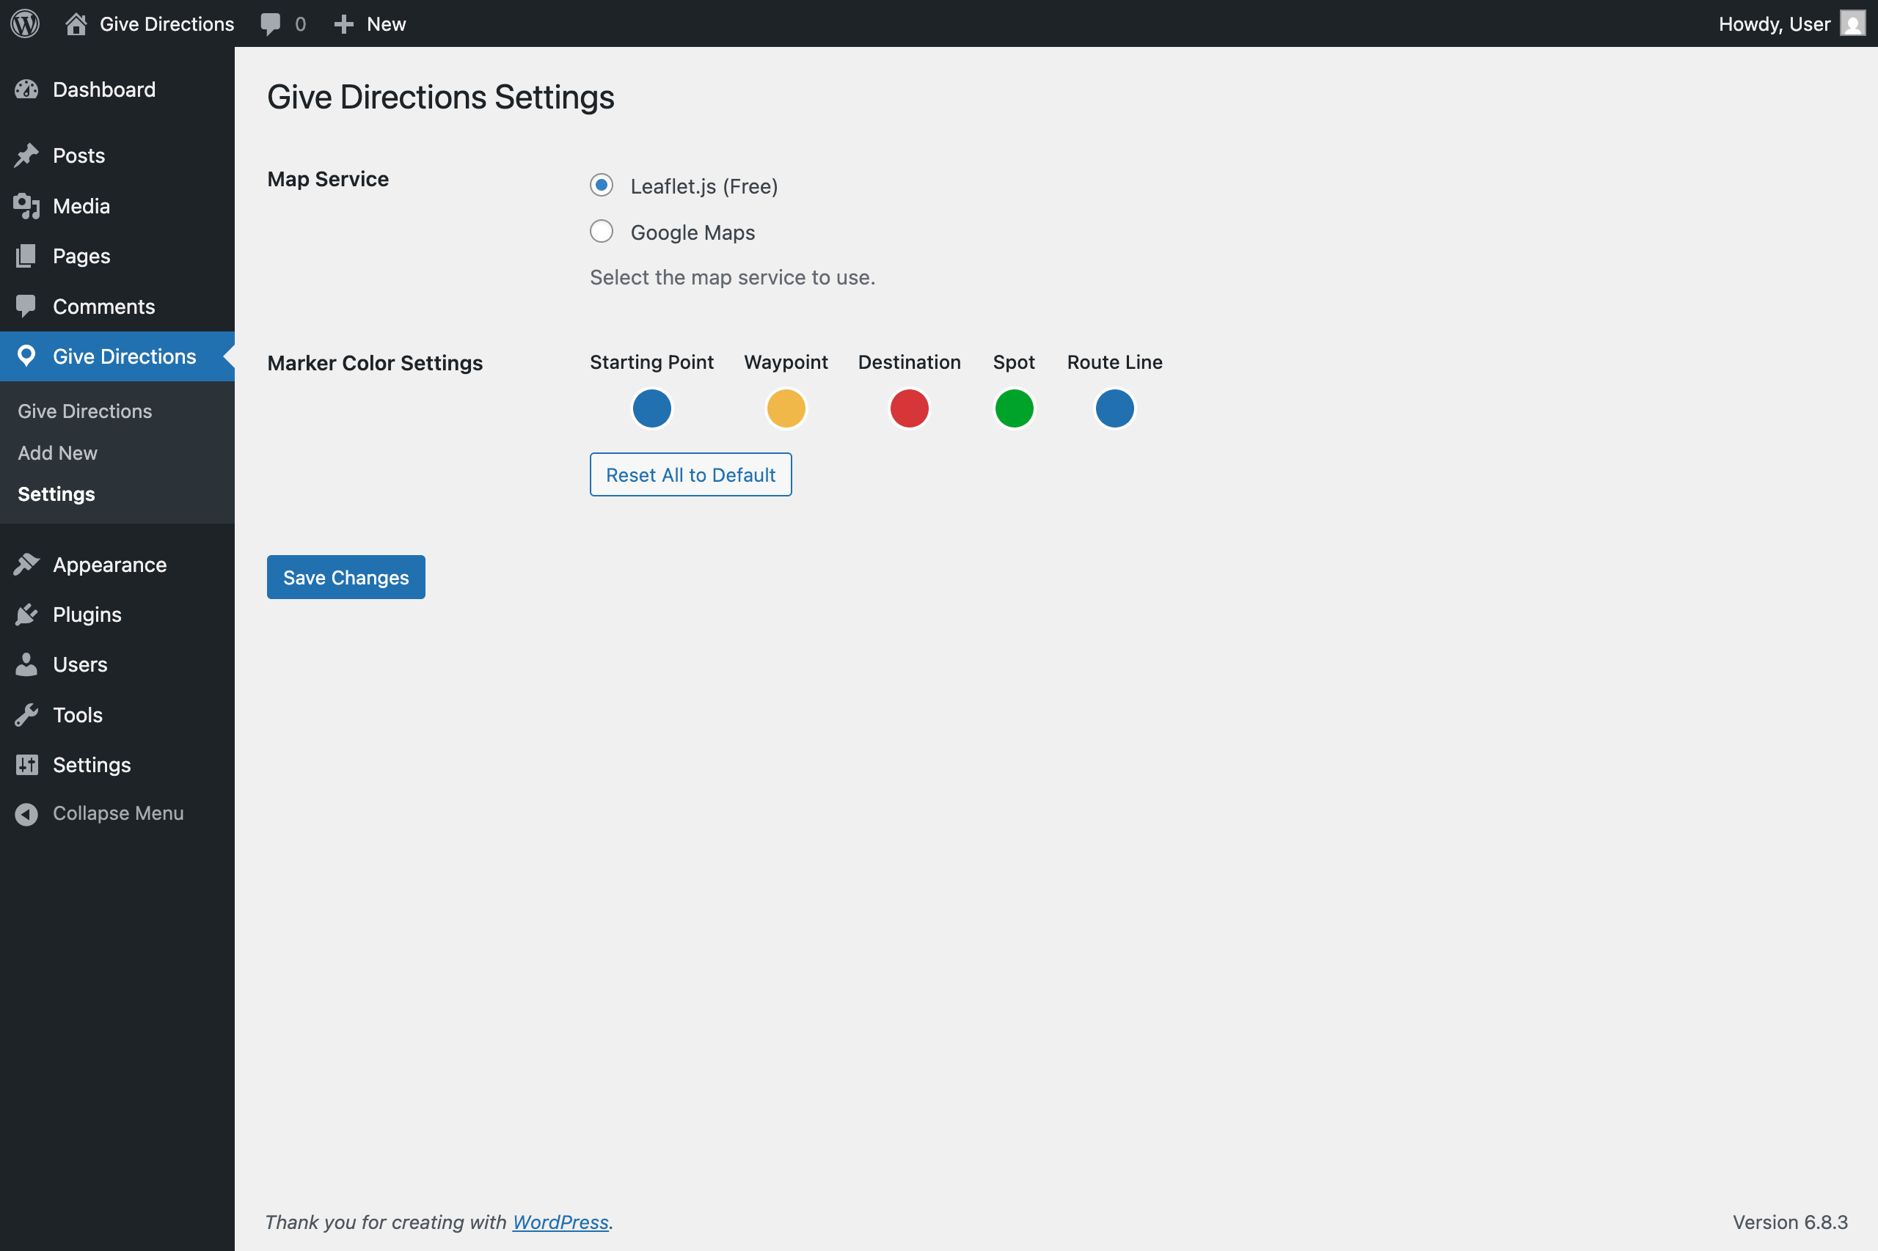Click the user avatar in top bar
The width and height of the screenshot is (1878, 1251).
(1852, 23)
